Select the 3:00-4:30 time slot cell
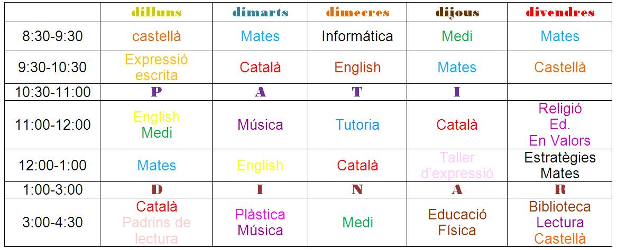The width and height of the screenshot is (617, 250). [x=52, y=222]
